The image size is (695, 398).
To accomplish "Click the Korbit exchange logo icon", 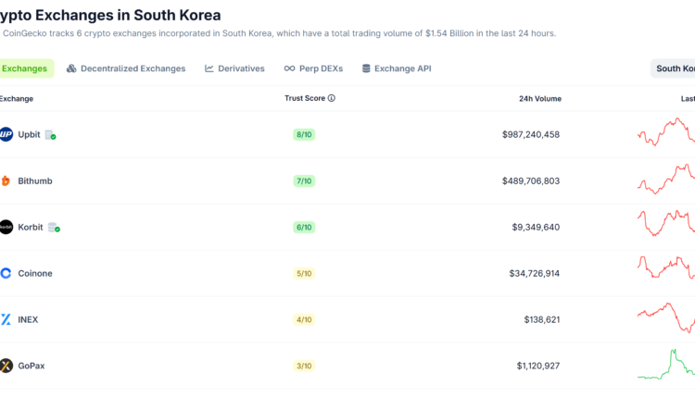I will [6, 227].
